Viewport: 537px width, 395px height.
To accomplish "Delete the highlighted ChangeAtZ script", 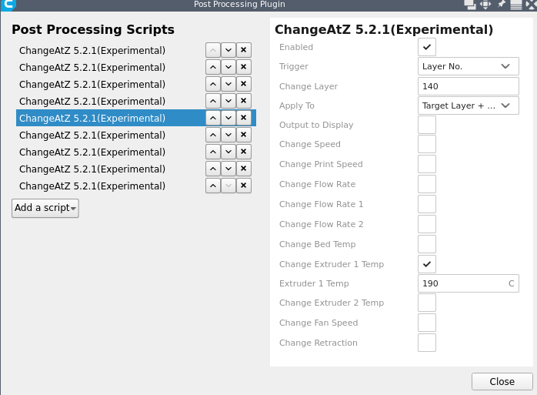I will 244,118.
